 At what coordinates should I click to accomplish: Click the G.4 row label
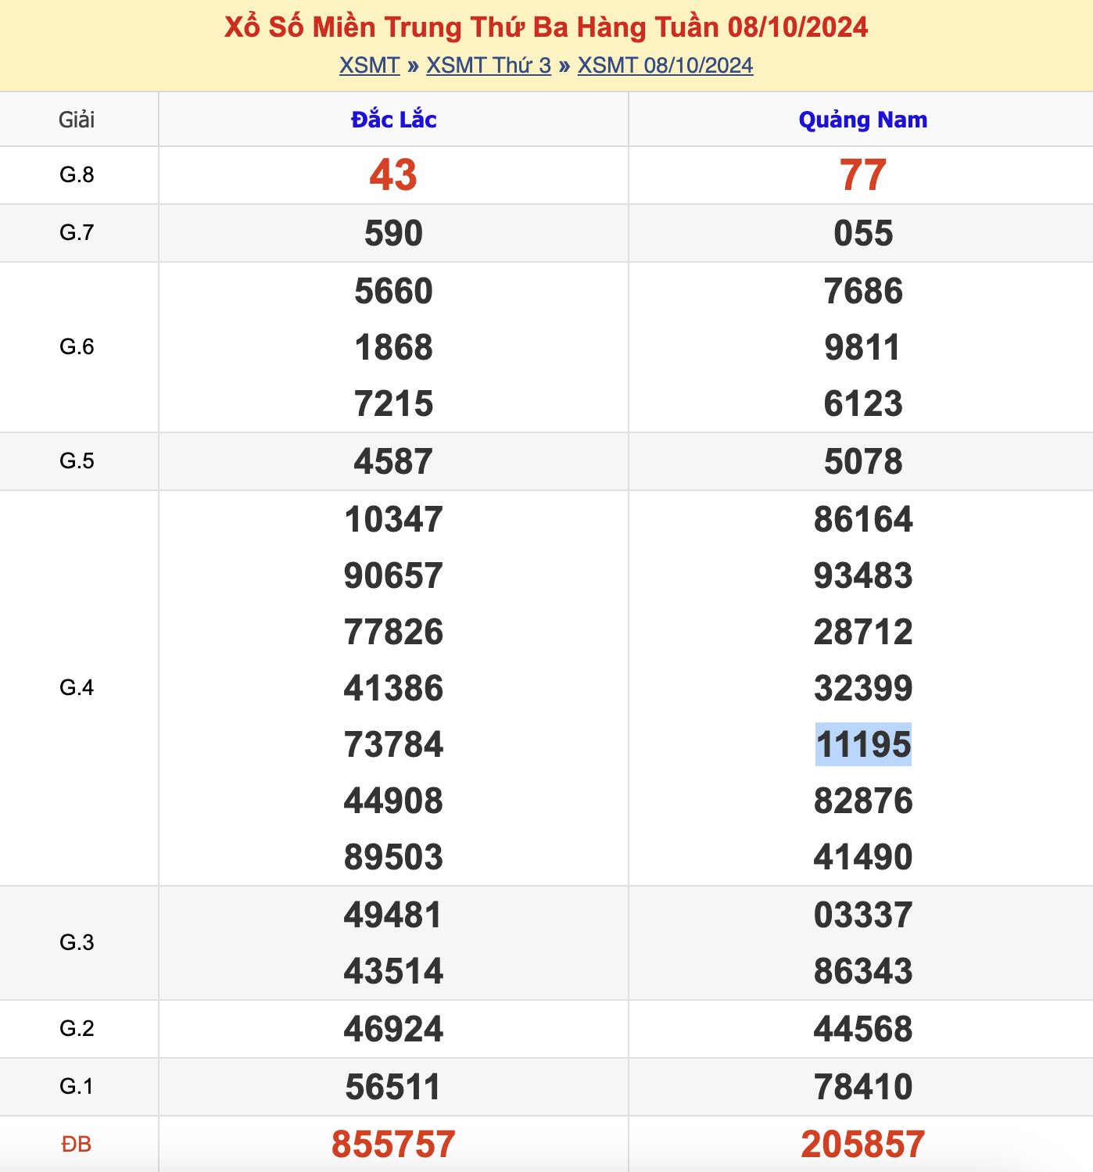[x=77, y=687]
